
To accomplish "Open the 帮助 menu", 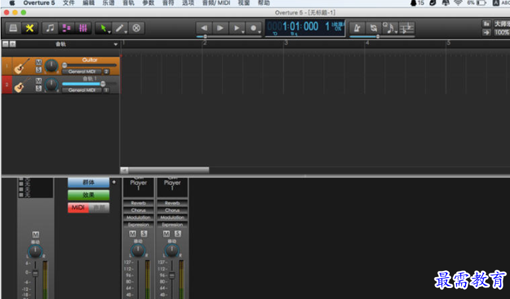I will (x=263, y=3).
